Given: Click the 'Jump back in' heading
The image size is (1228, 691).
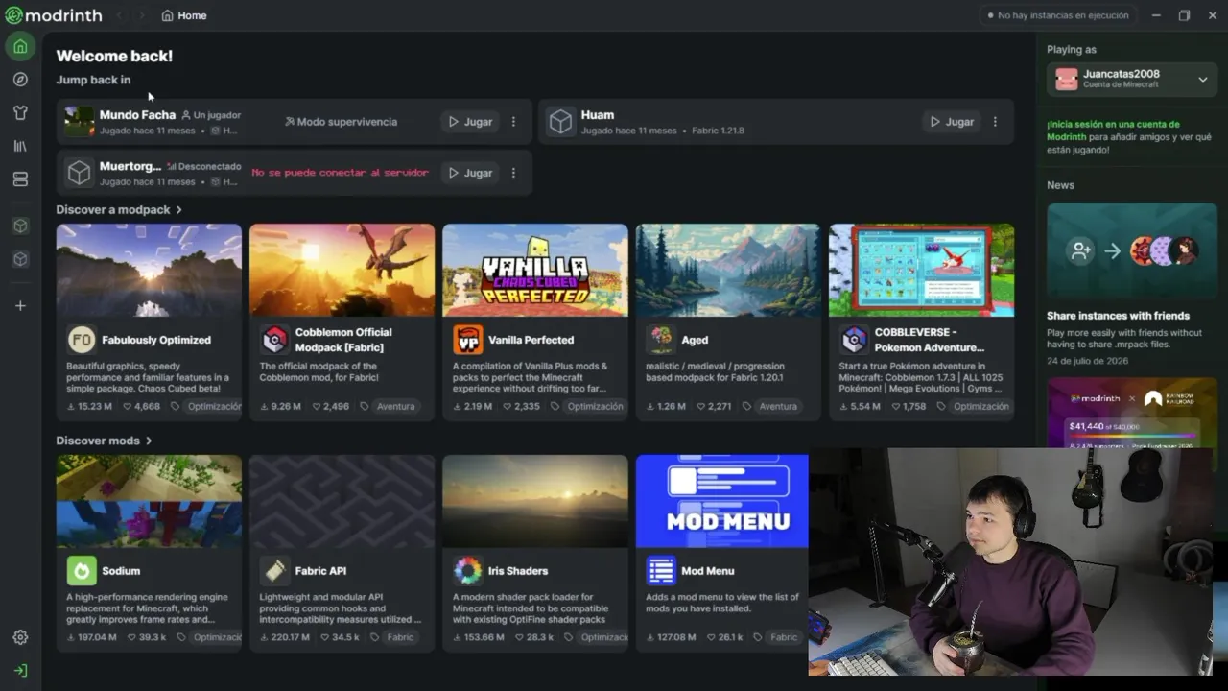Looking at the screenshot, I should [x=93, y=80].
